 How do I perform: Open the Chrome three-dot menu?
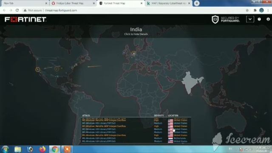pyautogui.click(x=268, y=10)
